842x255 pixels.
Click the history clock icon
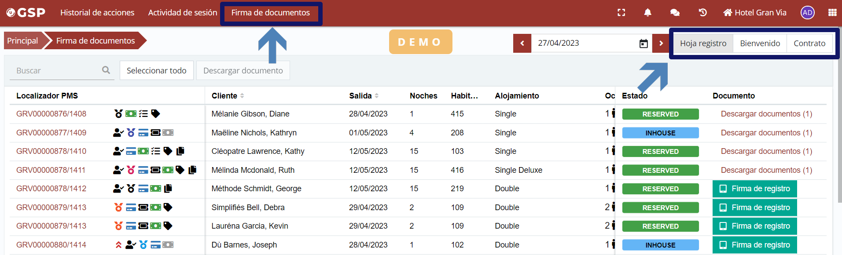point(702,13)
